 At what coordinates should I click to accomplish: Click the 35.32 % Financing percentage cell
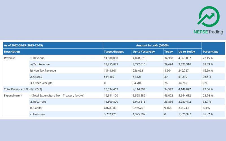click(x=208, y=114)
